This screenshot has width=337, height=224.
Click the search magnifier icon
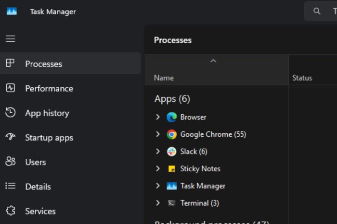tap(317, 11)
